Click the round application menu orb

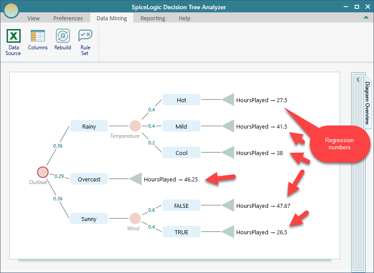pyautogui.click(x=11, y=10)
